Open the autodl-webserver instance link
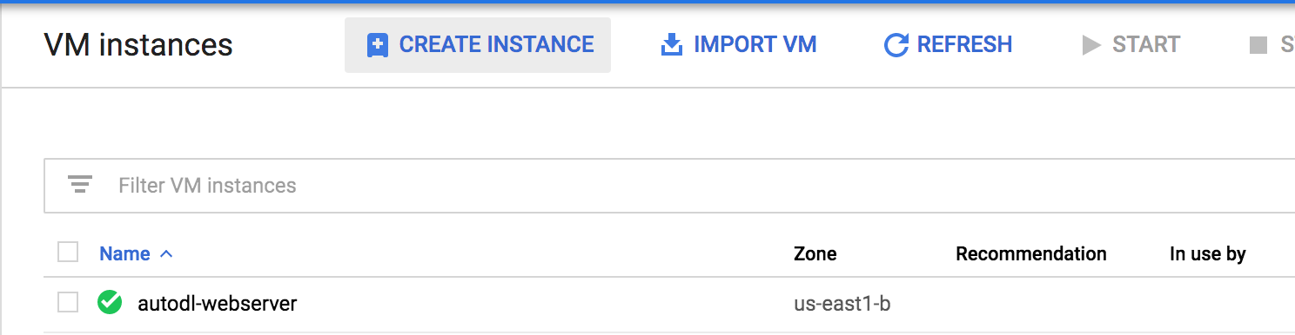The width and height of the screenshot is (1295, 335). pyautogui.click(x=218, y=304)
